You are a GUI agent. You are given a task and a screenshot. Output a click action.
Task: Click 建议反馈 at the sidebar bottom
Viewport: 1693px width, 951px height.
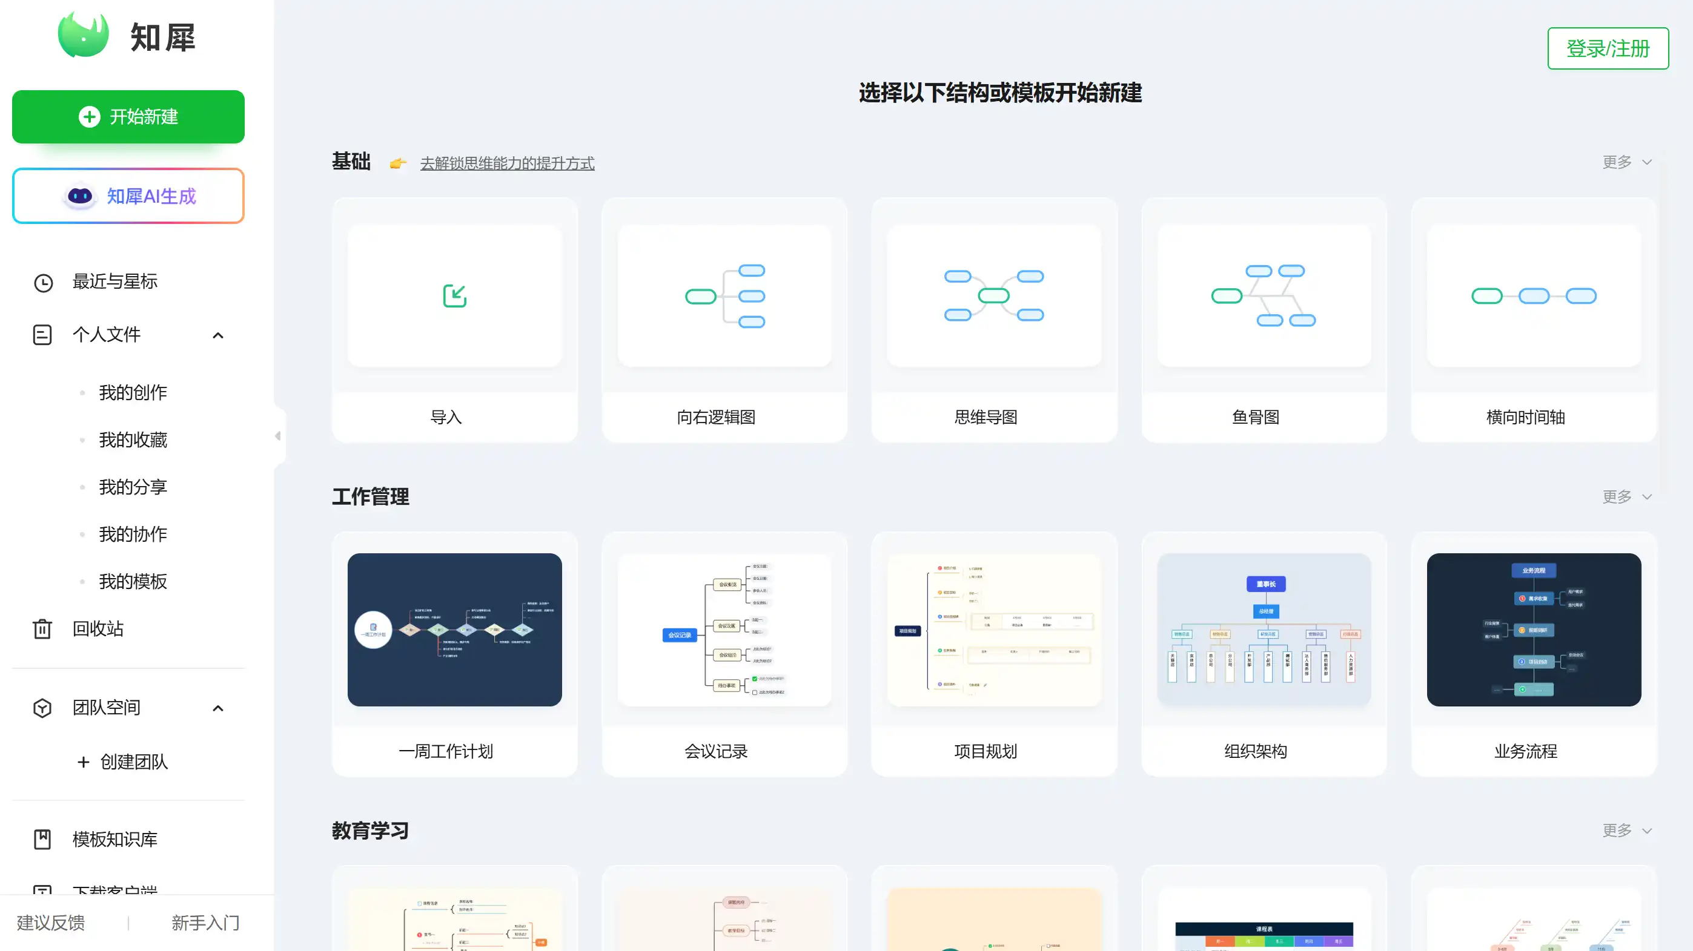[x=51, y=923]
